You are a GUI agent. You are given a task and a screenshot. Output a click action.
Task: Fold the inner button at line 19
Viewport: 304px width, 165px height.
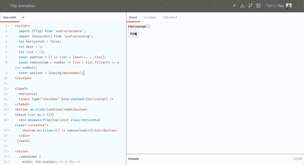(x=9, y=130)
